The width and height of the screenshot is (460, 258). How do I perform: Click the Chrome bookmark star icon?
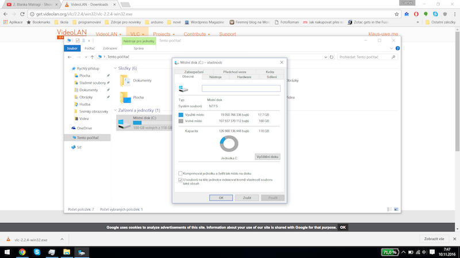pos(398,13)
